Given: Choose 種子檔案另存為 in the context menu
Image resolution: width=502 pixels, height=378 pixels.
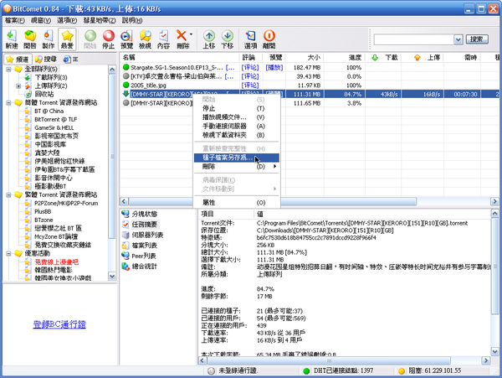Looking at the screenshot, I should click(x=237, y=158).
